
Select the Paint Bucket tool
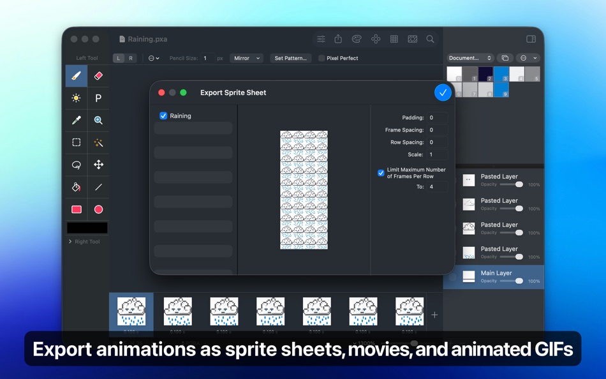[x=76, y=187]
